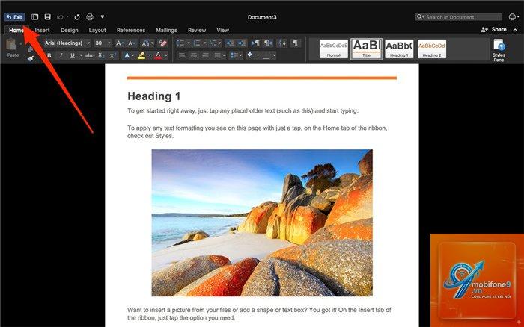The width and height of the screenshot is (524, 327).
Task: Click the Exit button
Action: point(14,17)
